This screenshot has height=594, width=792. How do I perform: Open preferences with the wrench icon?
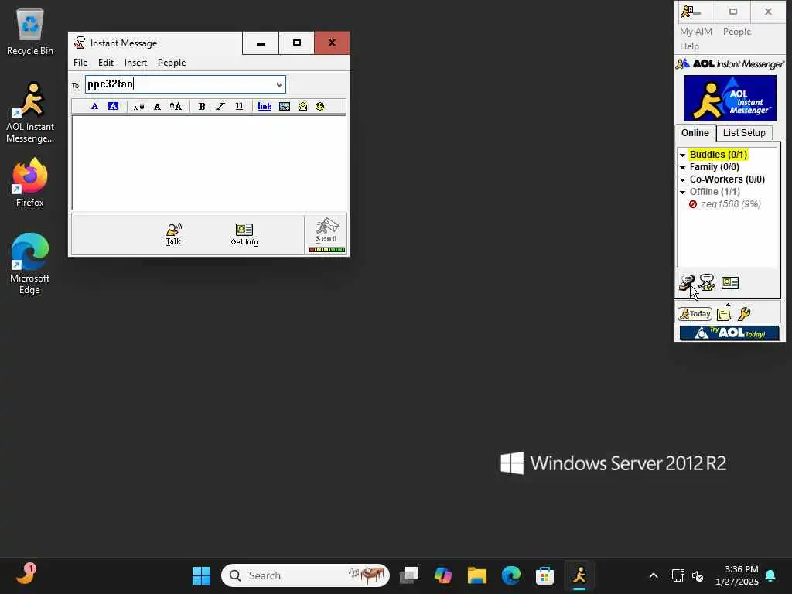tap(744, 314)
